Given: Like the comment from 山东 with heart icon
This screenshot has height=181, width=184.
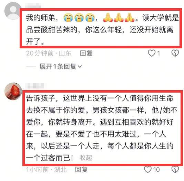Looking at the screenshot, I should tap(152, 53).
